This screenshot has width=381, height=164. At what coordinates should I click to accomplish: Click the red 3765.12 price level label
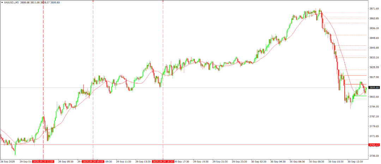[374, 145]
